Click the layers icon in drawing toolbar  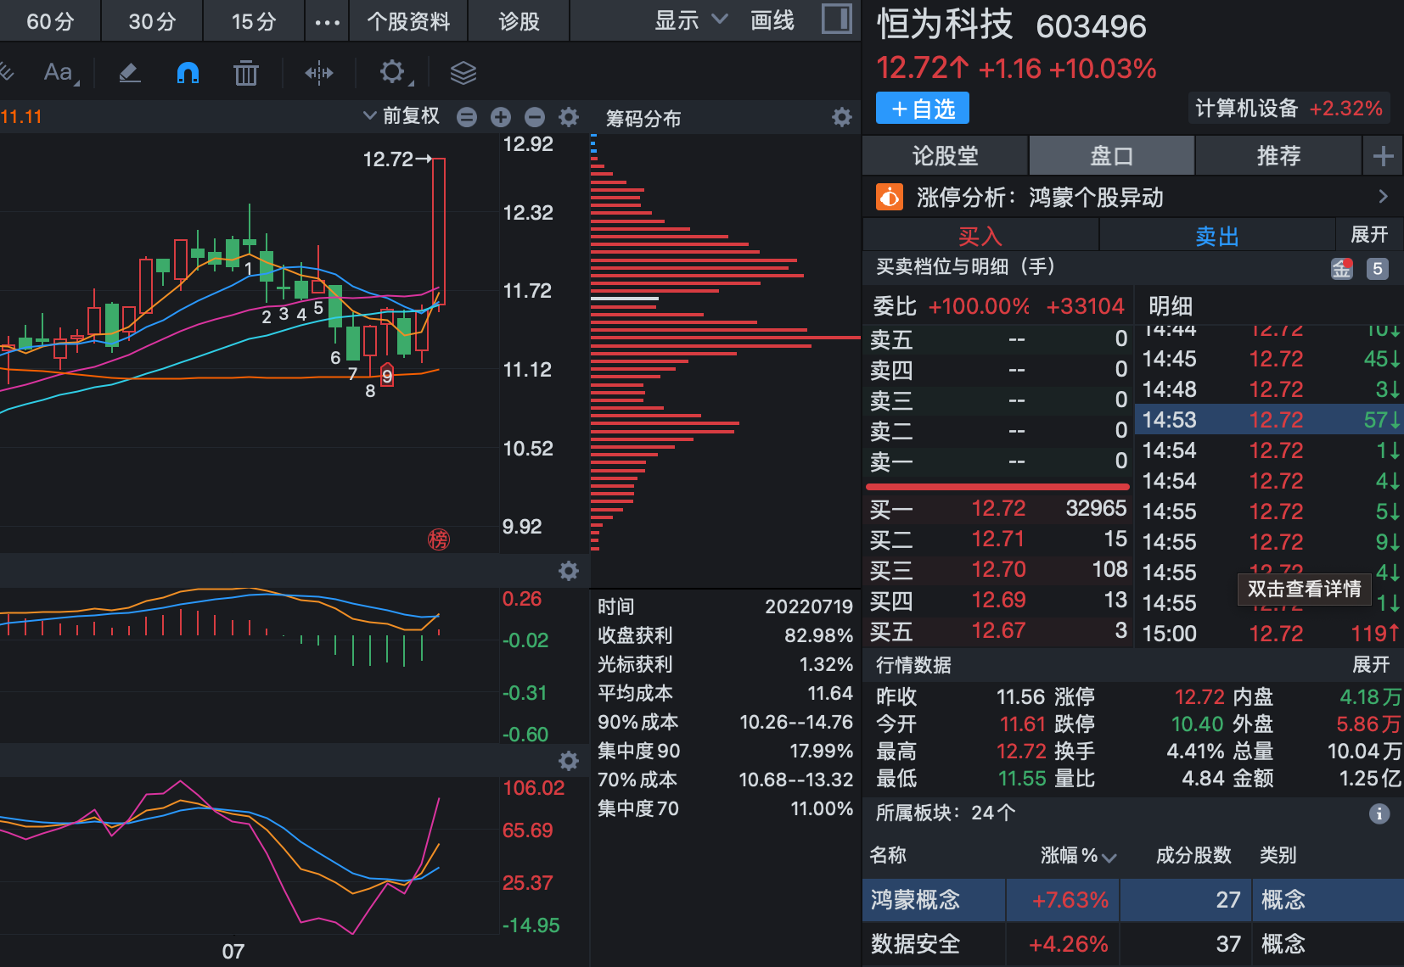(x=463, y=73)
